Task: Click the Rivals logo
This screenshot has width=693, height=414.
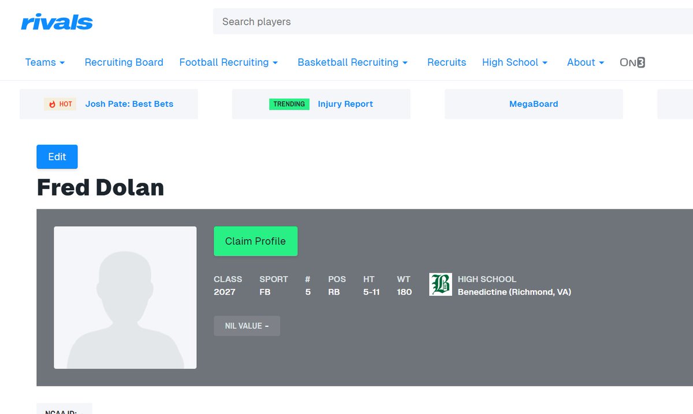Action: tap(57, 21)
